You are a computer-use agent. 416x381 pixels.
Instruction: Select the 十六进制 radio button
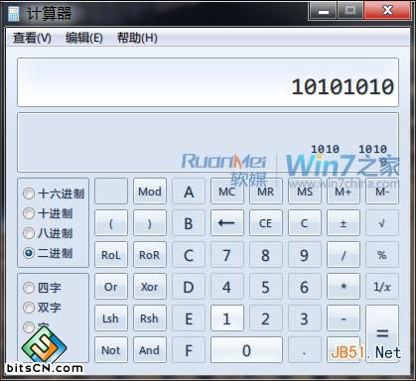54,193
